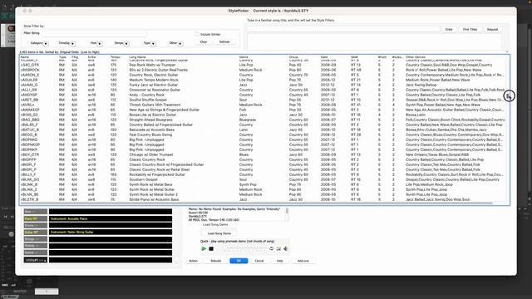Select the Melody track label
This screenshot has width=532, height=299.
(x=35, y=246)
